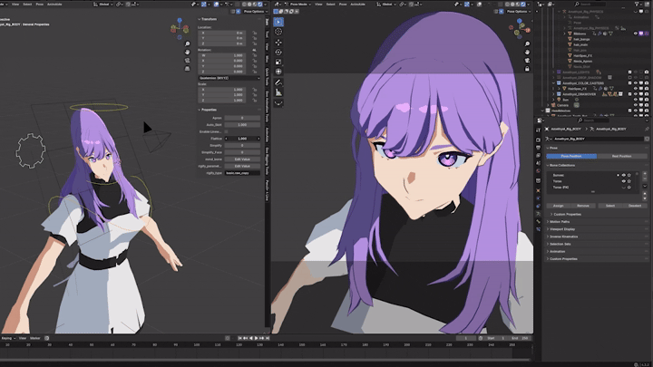
Task: Expand the Selection Sets panel
Action: (x=548, y=245)
